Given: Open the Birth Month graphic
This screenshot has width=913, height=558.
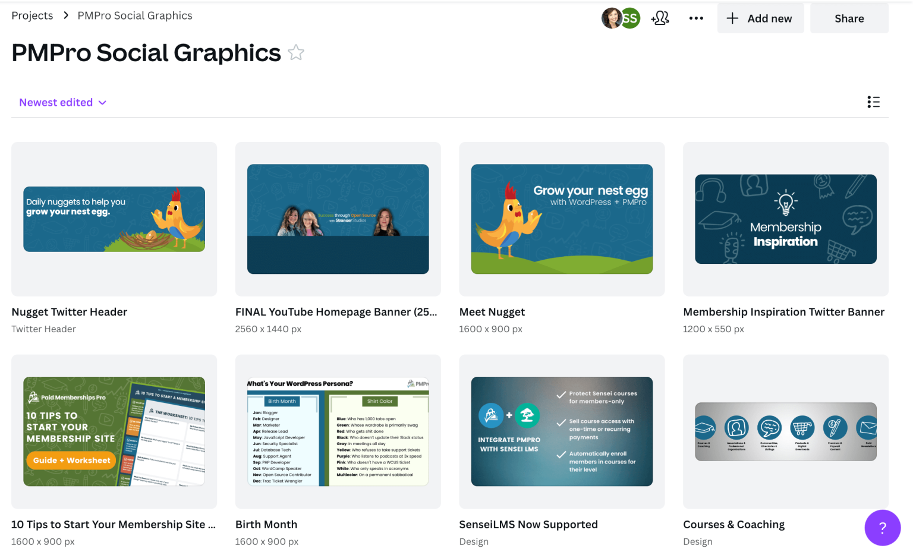Looking at the screenshot, I should point(338,431).
